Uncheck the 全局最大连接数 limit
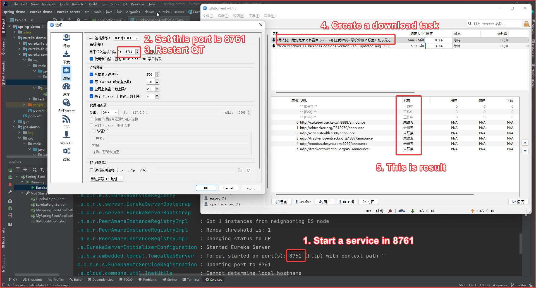This screenshot has width=536, height=288. point(91,74)
